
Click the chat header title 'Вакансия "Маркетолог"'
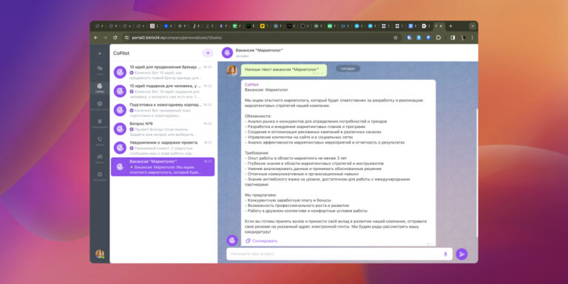(x=259, y=50)
